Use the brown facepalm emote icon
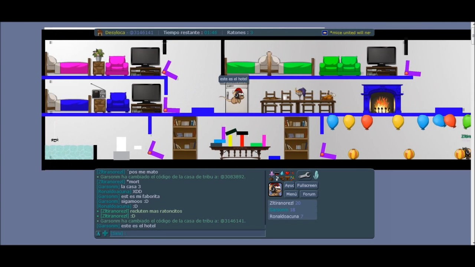Image resolution: width=475 pixels, height=267 pixels. (x=282, y=178)
